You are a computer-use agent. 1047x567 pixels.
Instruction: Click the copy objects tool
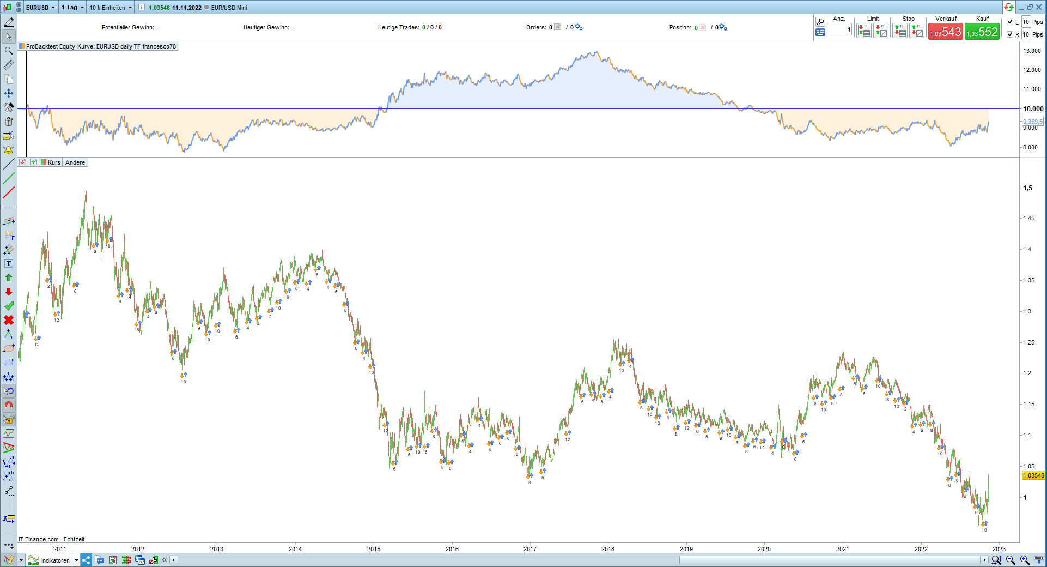[x=9, y=79]
